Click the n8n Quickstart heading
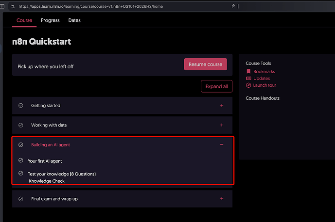This screenshot has height=222, width=335. 41,42
